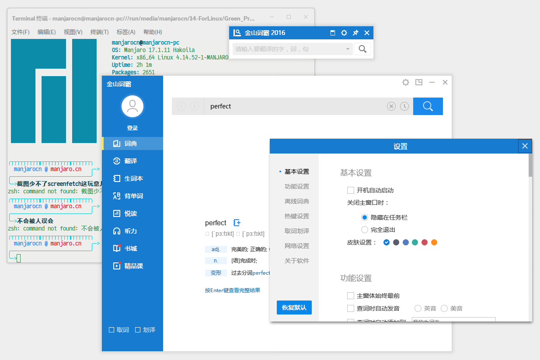Switch to mini mode via main window layout icon
The image size is (540, 360).
tap(419, 82)
